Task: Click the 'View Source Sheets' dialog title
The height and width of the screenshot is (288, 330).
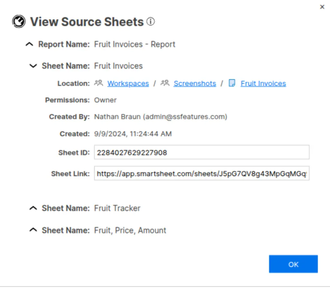Action: click(x=87, y=21)
